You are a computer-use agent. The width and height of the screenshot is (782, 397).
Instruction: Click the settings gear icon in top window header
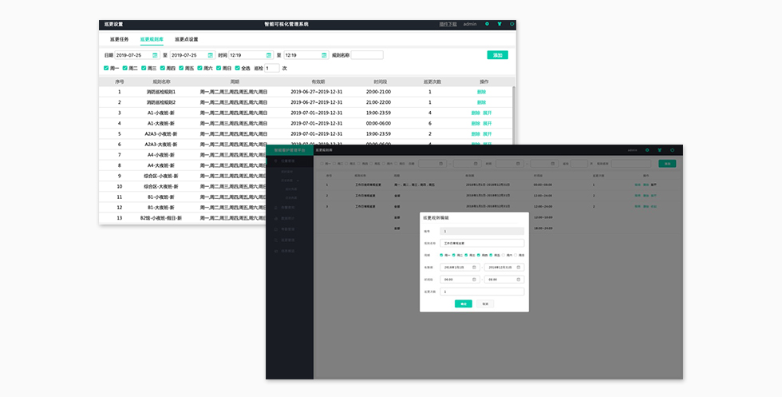coord(487,24)
